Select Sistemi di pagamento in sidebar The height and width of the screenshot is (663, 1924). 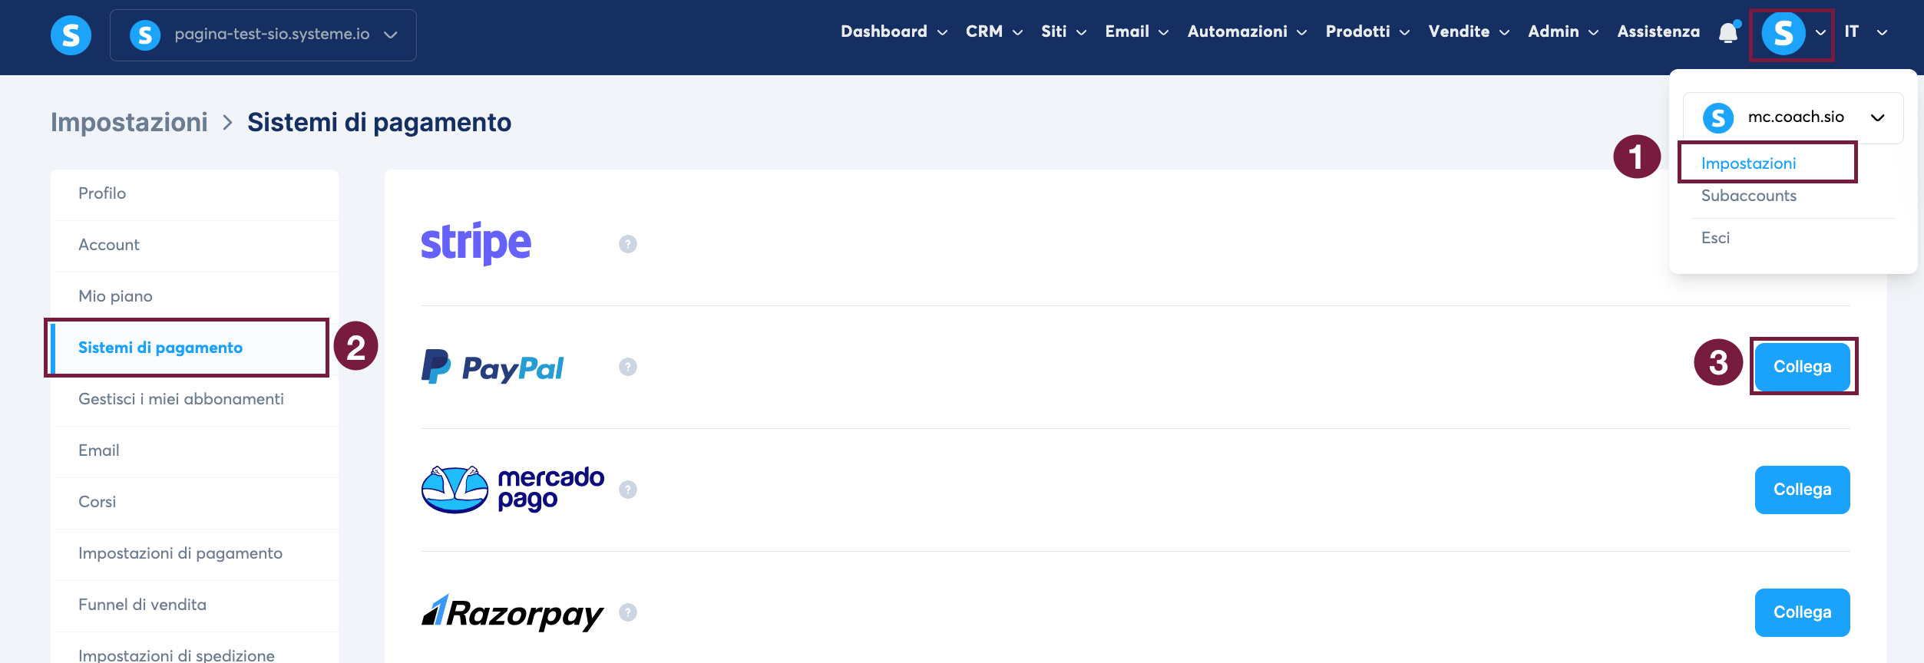pos(194,349)
